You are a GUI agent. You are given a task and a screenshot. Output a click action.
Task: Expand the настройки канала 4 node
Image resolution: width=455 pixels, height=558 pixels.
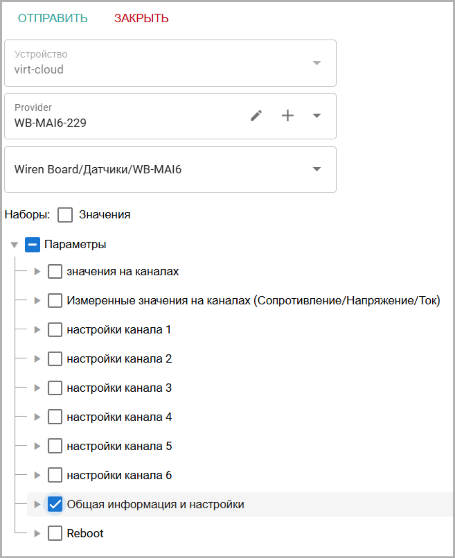[37, 417]
